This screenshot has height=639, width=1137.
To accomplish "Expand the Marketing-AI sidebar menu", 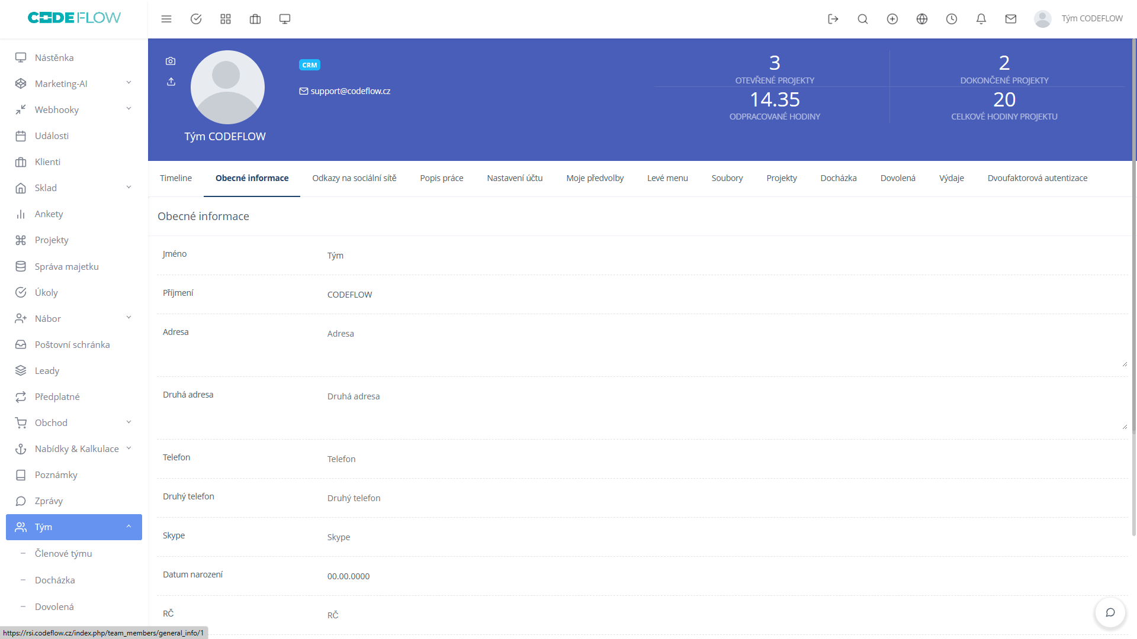I will (74, 83).
